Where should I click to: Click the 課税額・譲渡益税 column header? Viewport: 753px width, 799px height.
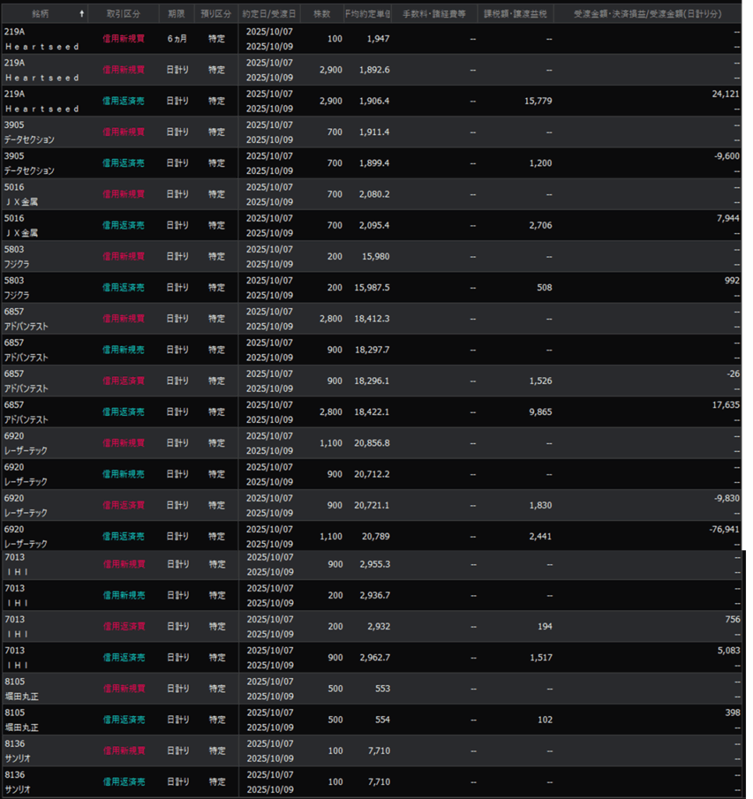pos(515,14)
